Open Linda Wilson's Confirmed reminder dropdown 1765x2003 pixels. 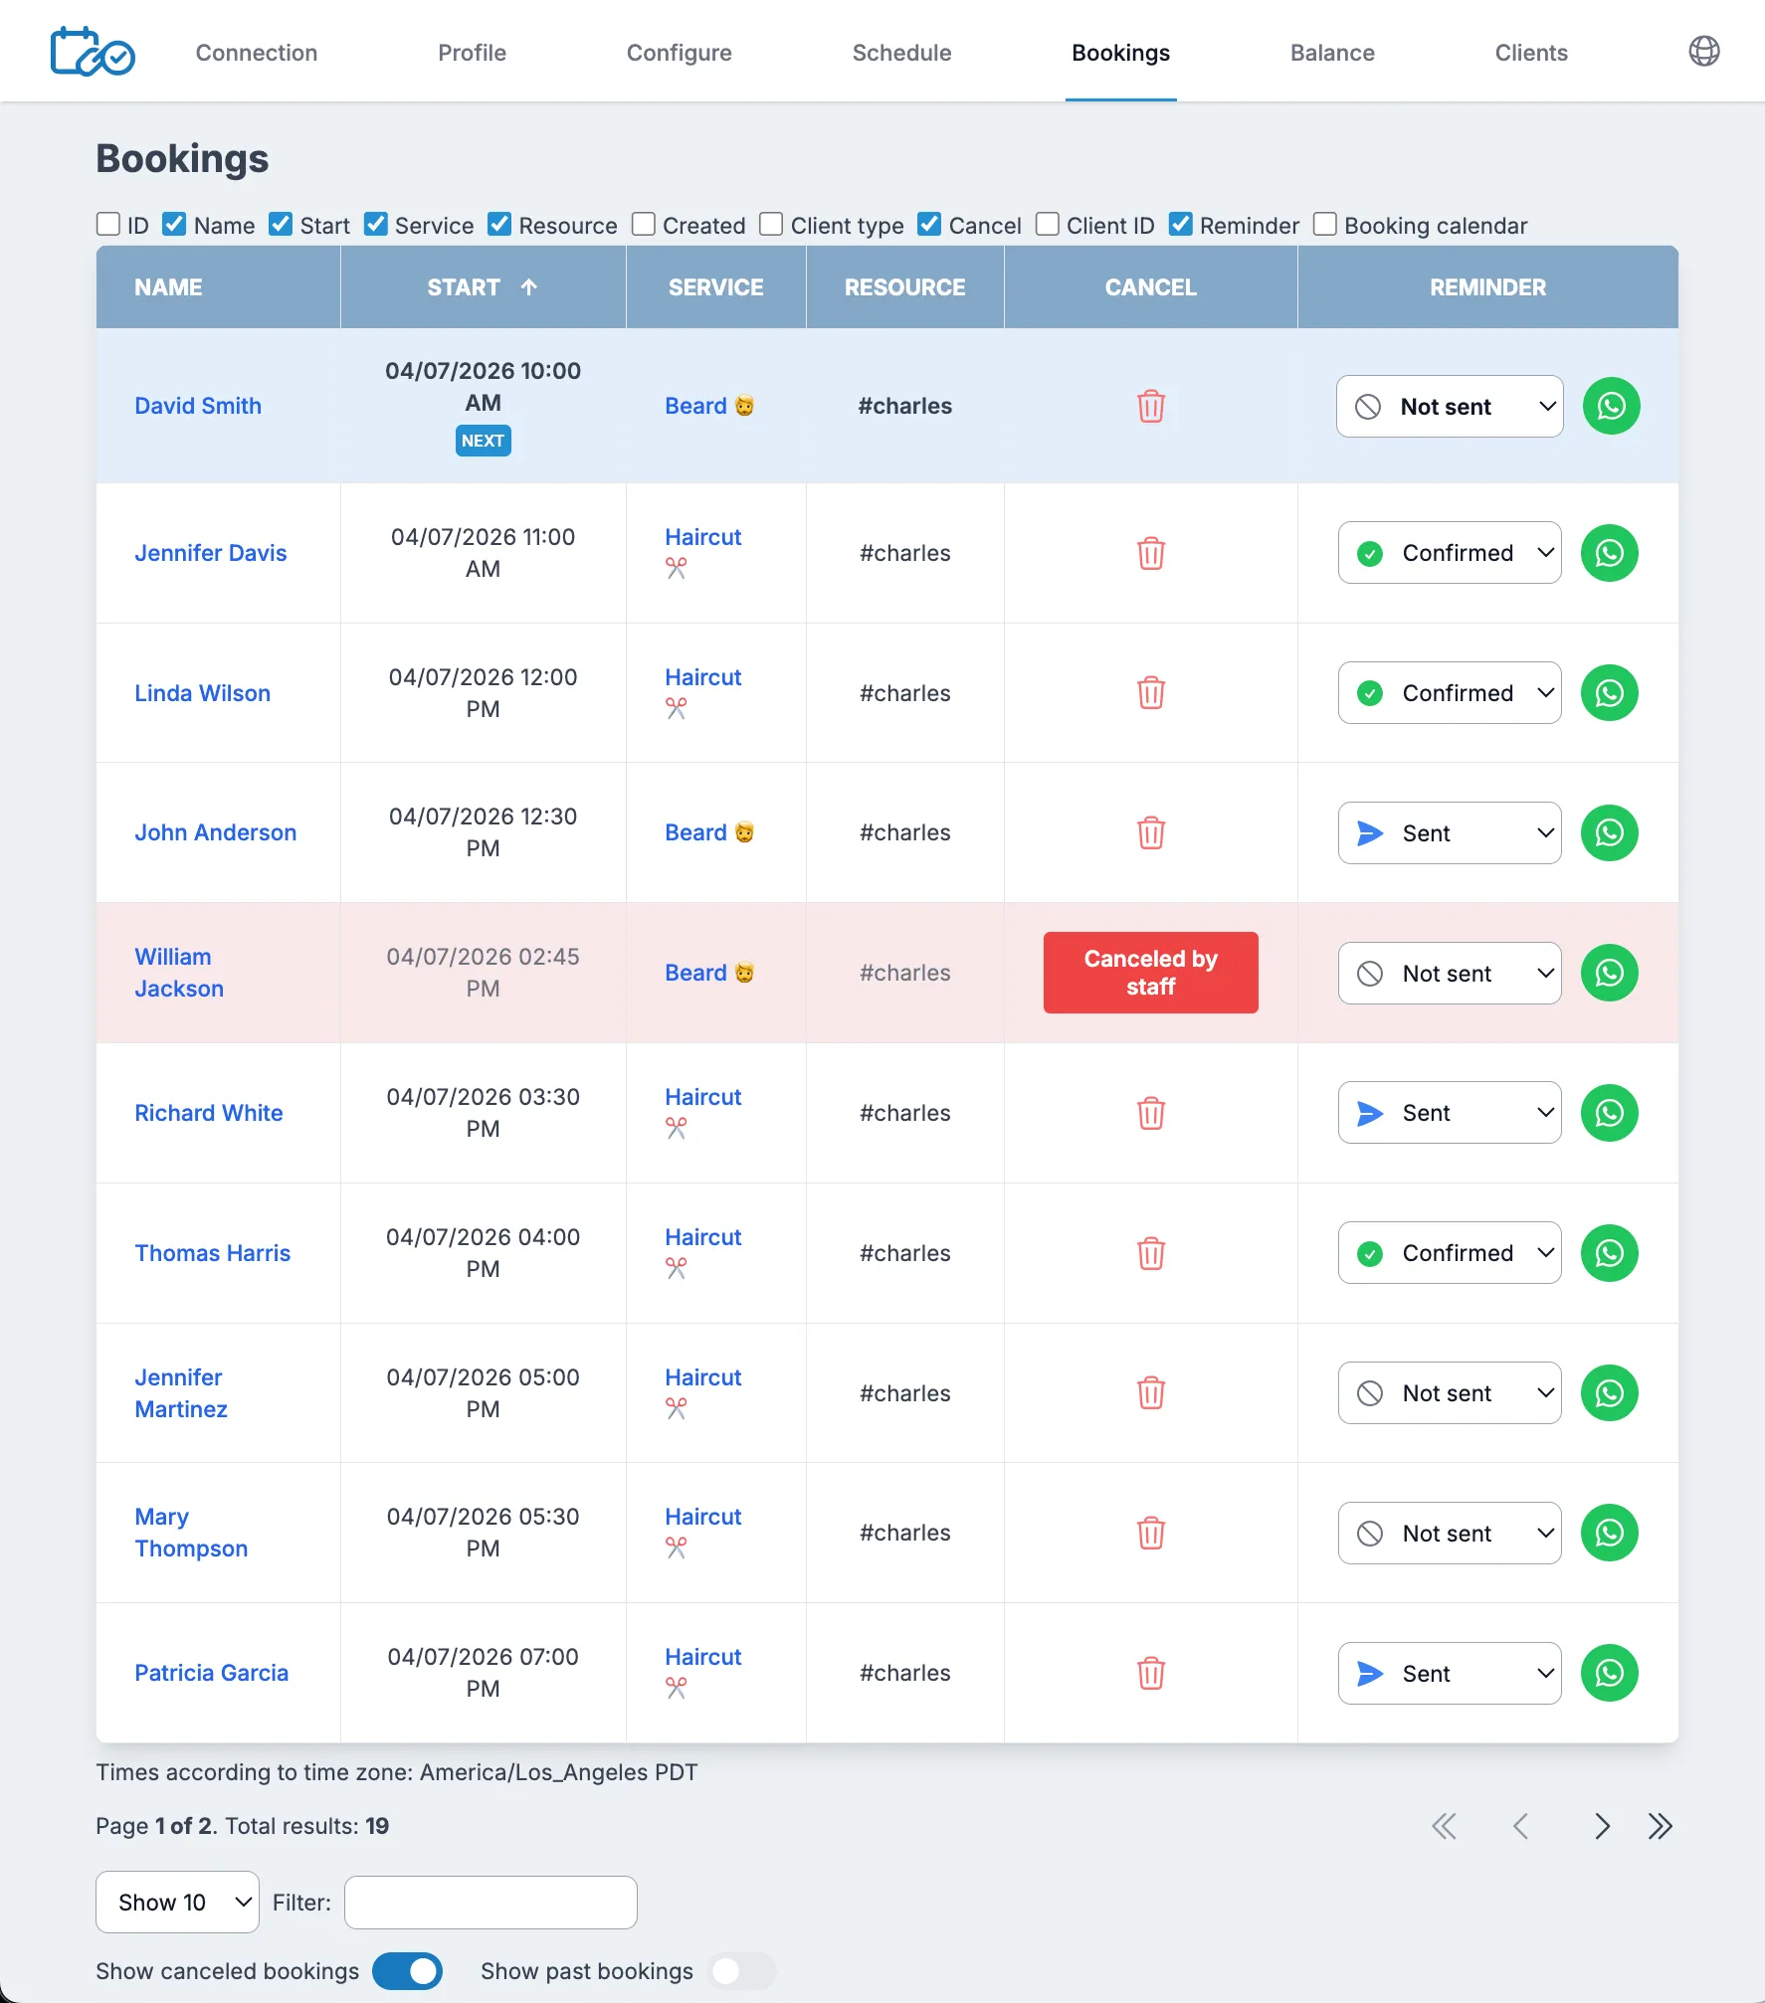coord(1450,693)
